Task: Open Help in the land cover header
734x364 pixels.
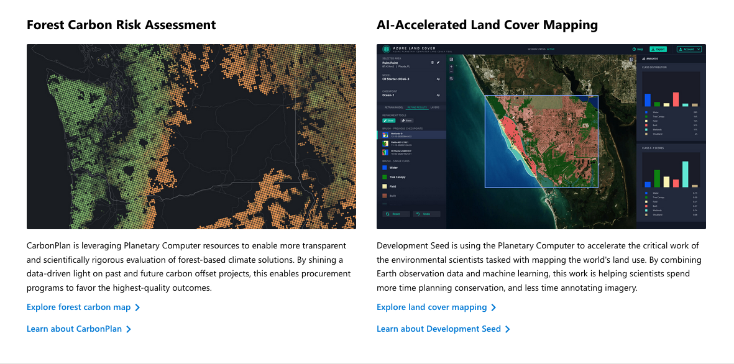Action: pos(638,49)
